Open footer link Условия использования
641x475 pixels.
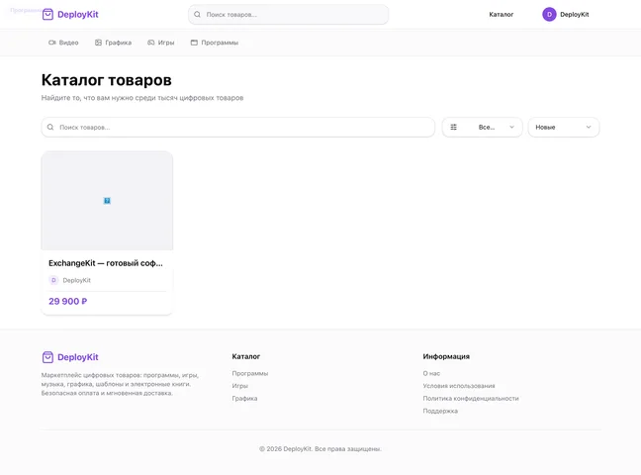(x=459, y=386)
